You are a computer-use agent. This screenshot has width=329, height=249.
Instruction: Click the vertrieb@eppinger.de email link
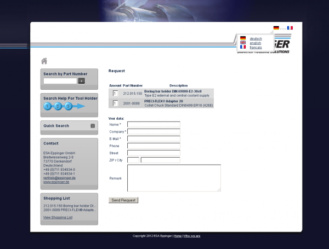(x=59, y=178)
